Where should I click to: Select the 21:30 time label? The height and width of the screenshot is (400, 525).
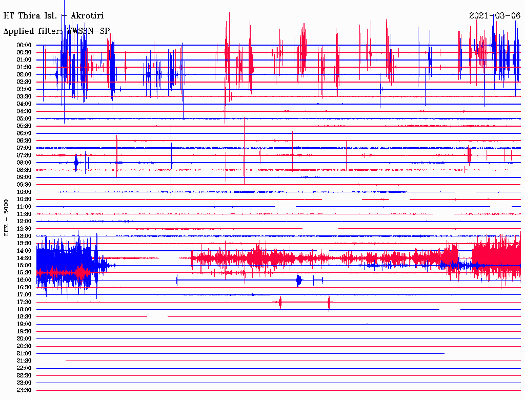point(24,361)
